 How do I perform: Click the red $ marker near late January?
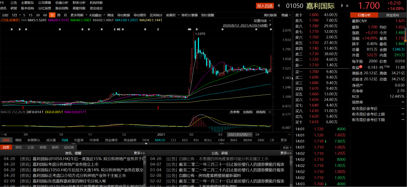[x=158, y=107]
